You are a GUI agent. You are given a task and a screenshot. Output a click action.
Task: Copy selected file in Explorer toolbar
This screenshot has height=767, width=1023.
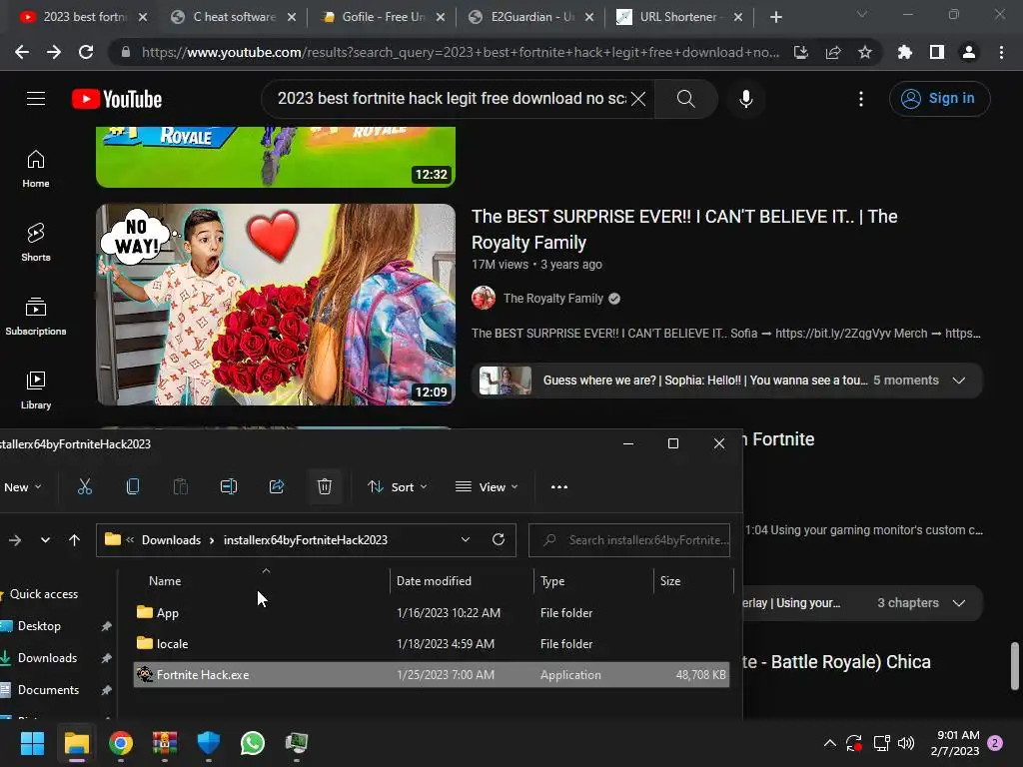[x=133, y=486]
